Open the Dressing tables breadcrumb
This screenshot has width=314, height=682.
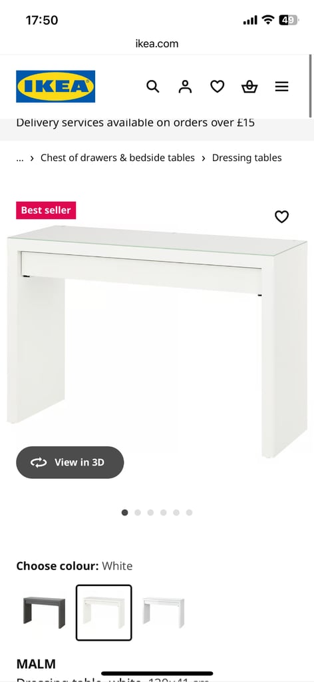pos(247,158)
